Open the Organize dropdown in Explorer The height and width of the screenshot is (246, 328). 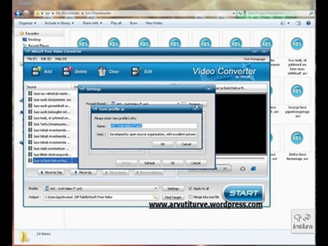click(27, 23)
